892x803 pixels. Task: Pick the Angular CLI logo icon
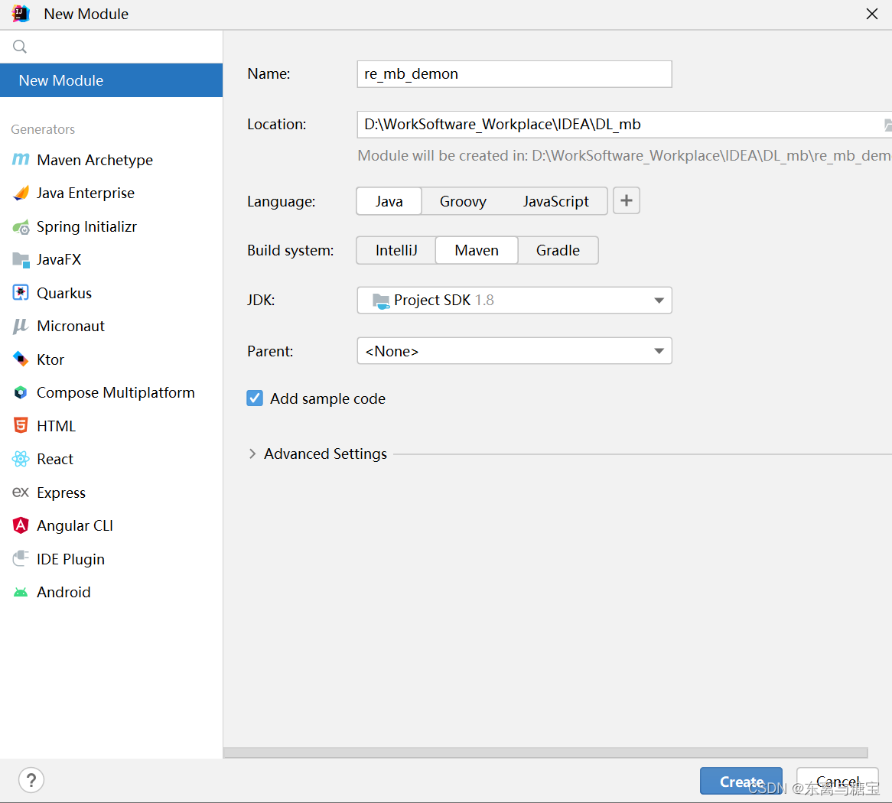click(21, 525)
